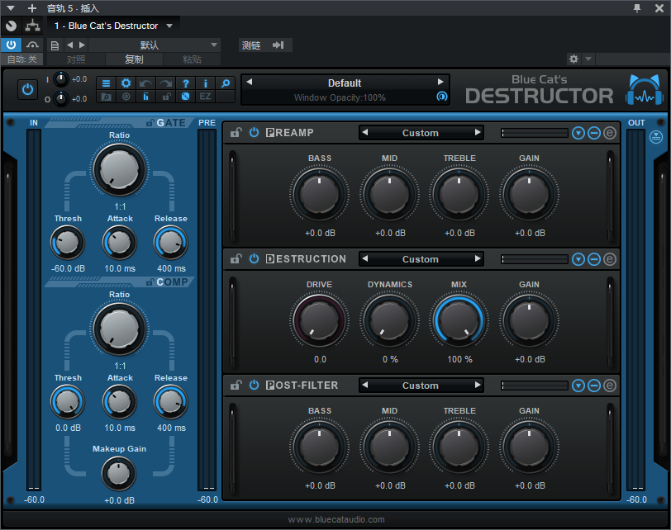Select next preset after Default
The image size is (671, 530).
(x=440, y=82)
